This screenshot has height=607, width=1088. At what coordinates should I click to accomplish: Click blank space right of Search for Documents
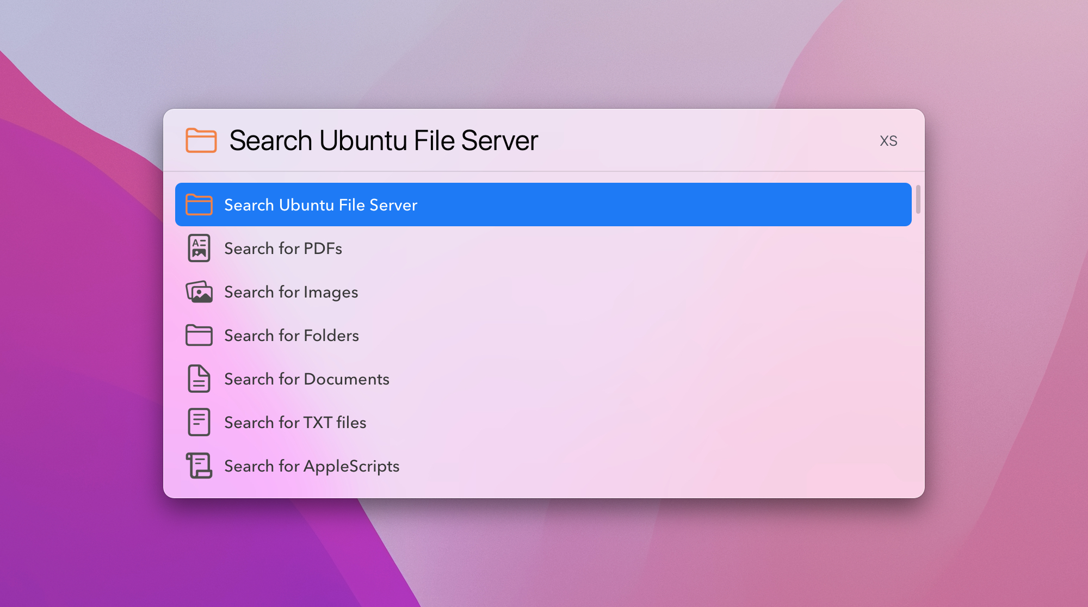pos(653,379)
